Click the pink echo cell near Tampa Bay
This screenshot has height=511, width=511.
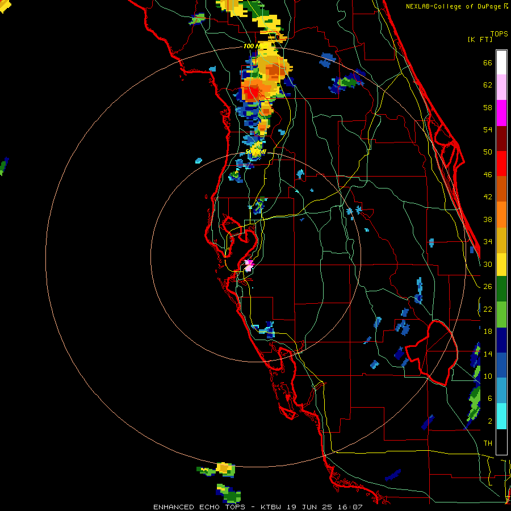tap(249, 265)
